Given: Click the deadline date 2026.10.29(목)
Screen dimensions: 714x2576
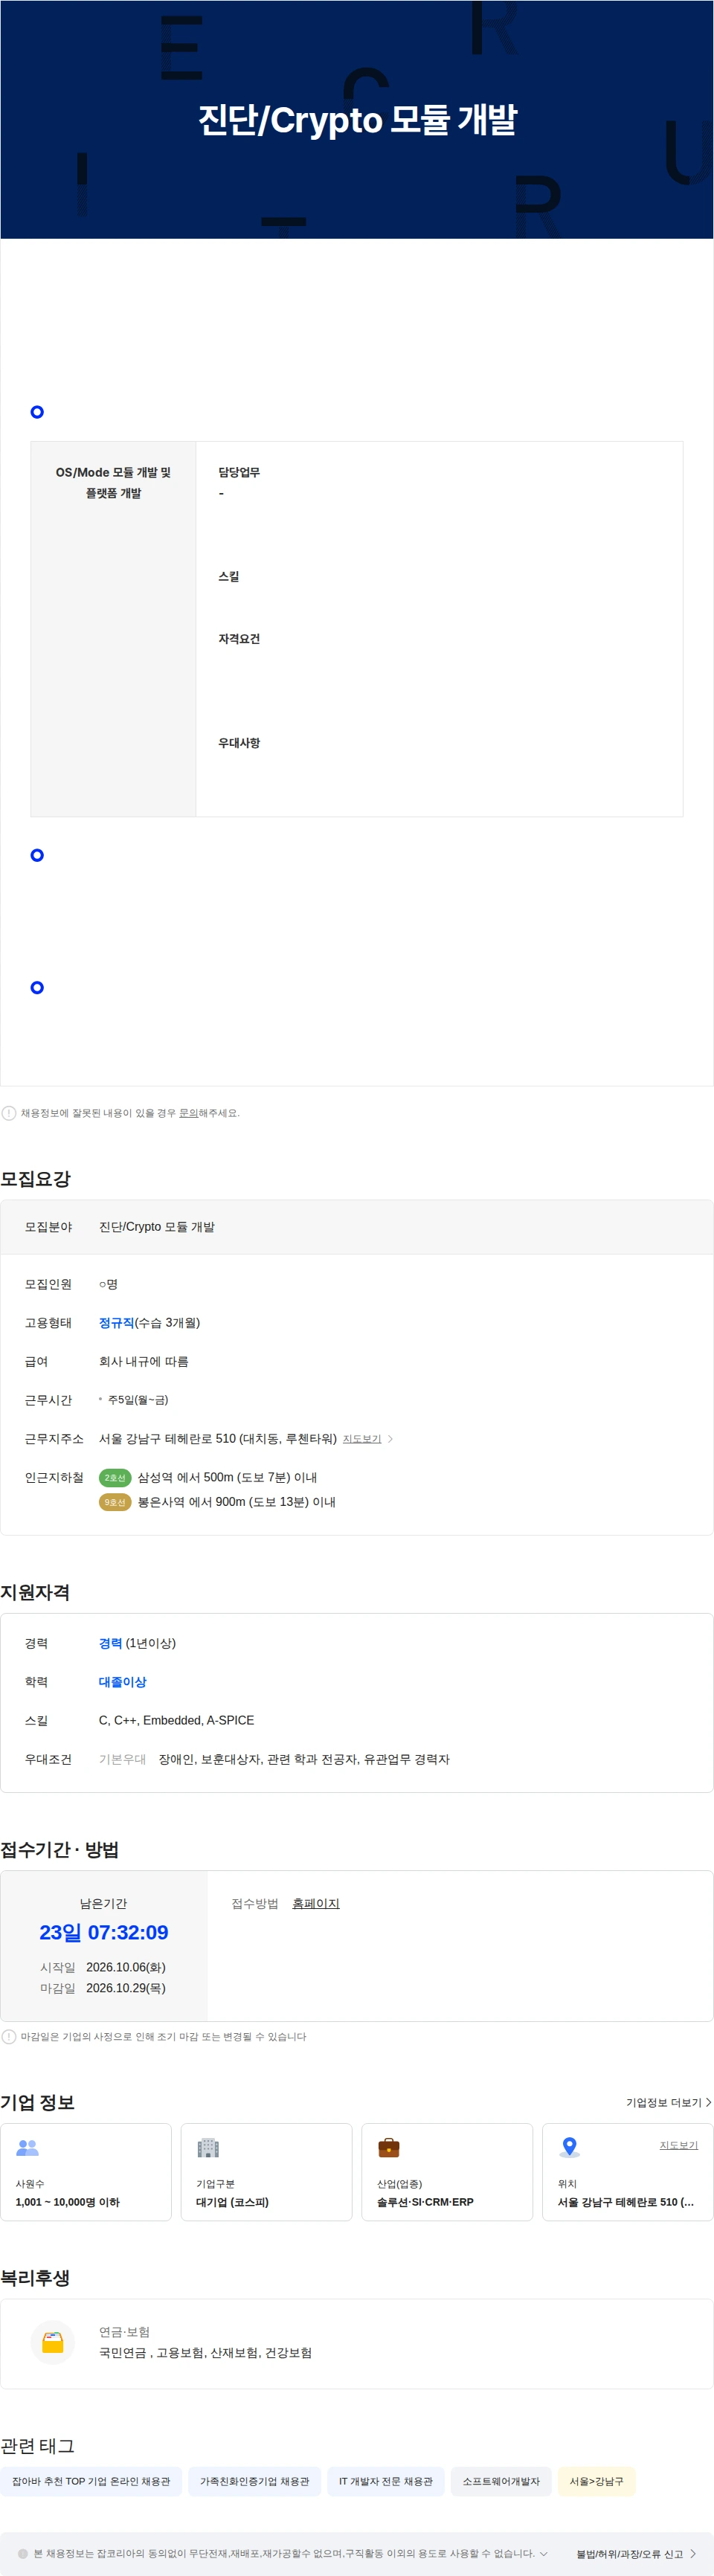Looking at the screenshot, I should coord(126,1988).
